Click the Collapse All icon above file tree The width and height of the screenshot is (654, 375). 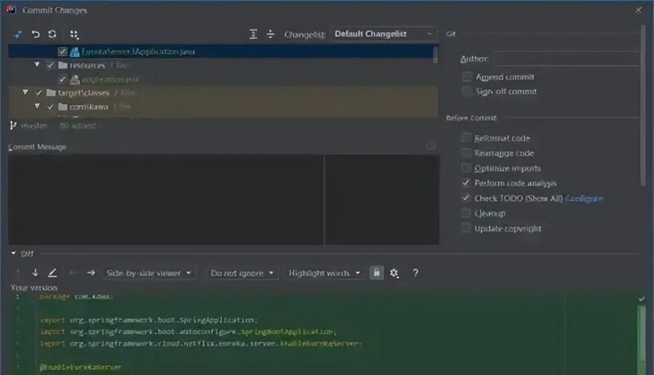(x=270, y=34)
